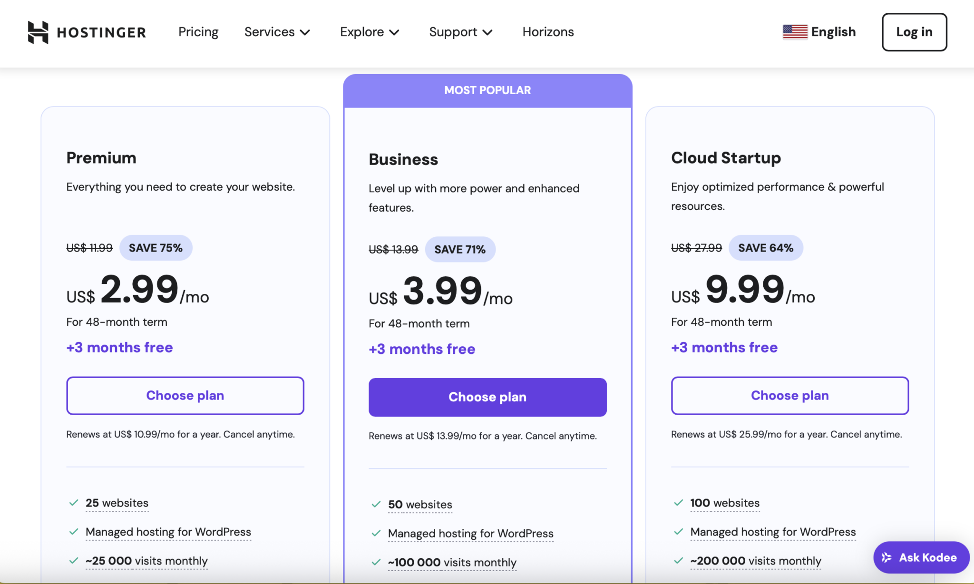Click the Hostinger logo
This screenshot has width=974, height=584.
pos(87,32)
